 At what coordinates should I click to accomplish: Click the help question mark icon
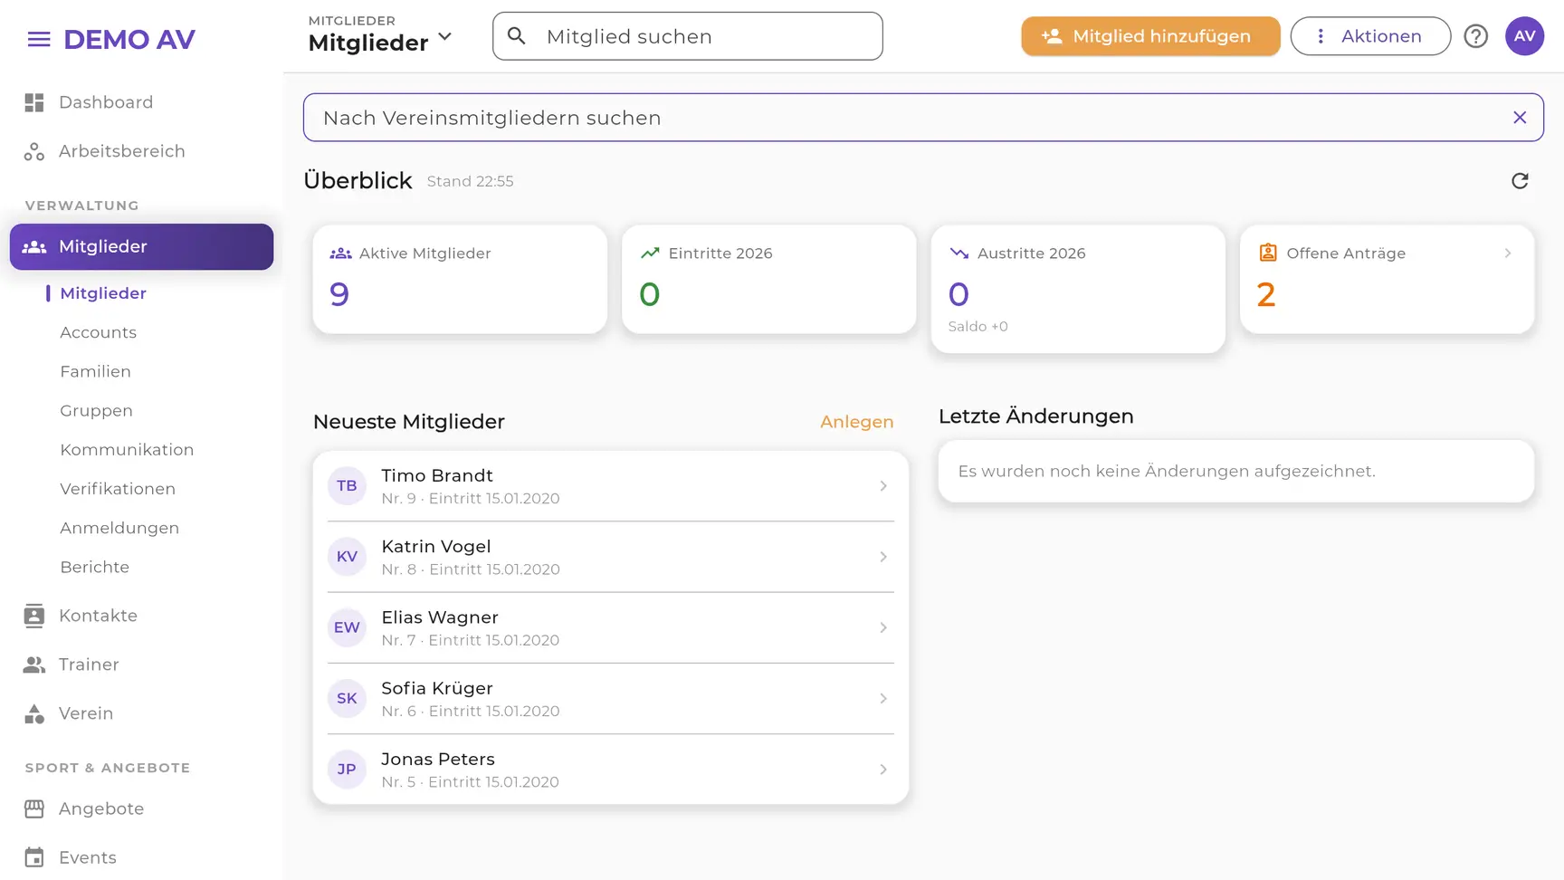[x=1476, y=36]
